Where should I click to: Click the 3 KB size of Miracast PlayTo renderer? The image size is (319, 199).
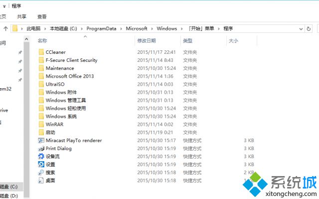tap(249, 140)
